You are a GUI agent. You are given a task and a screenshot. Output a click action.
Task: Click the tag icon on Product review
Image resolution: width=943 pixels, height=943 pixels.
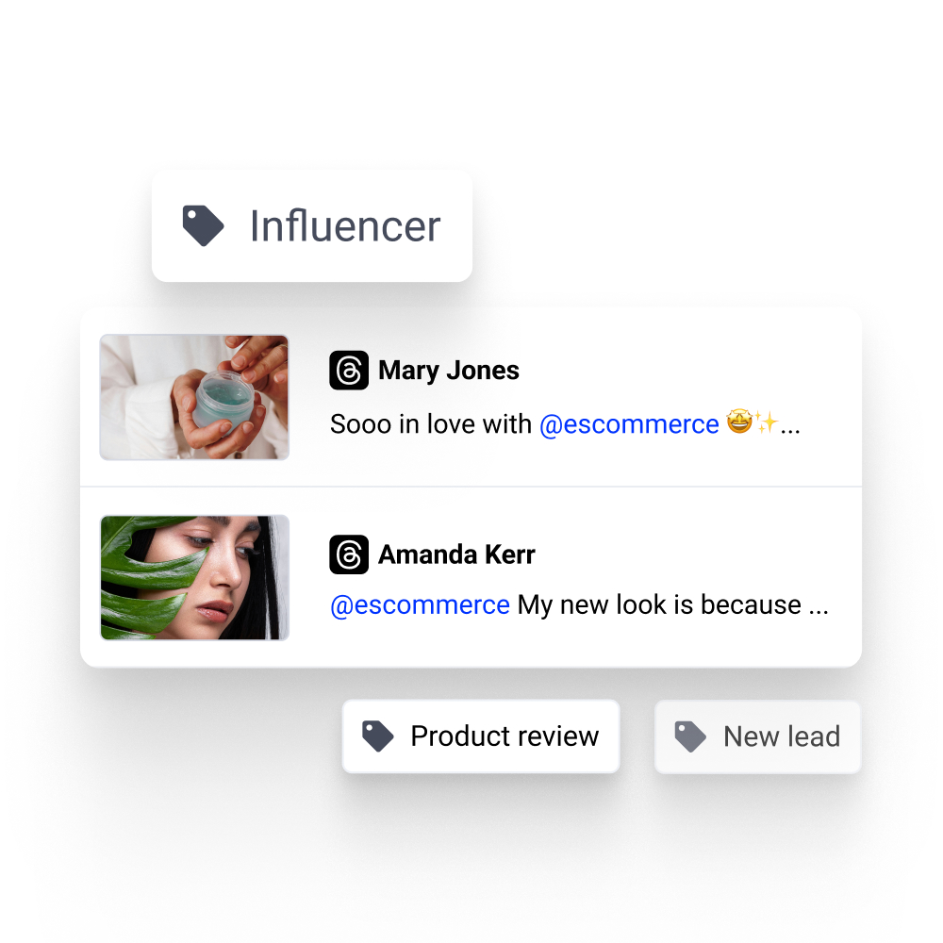(x=378, y=736)
